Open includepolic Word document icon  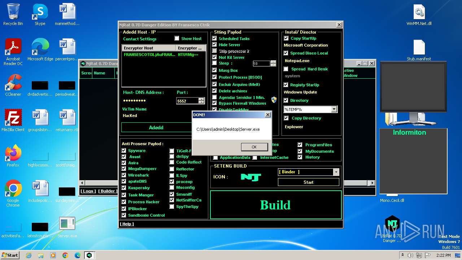click(x=40, y=191)
